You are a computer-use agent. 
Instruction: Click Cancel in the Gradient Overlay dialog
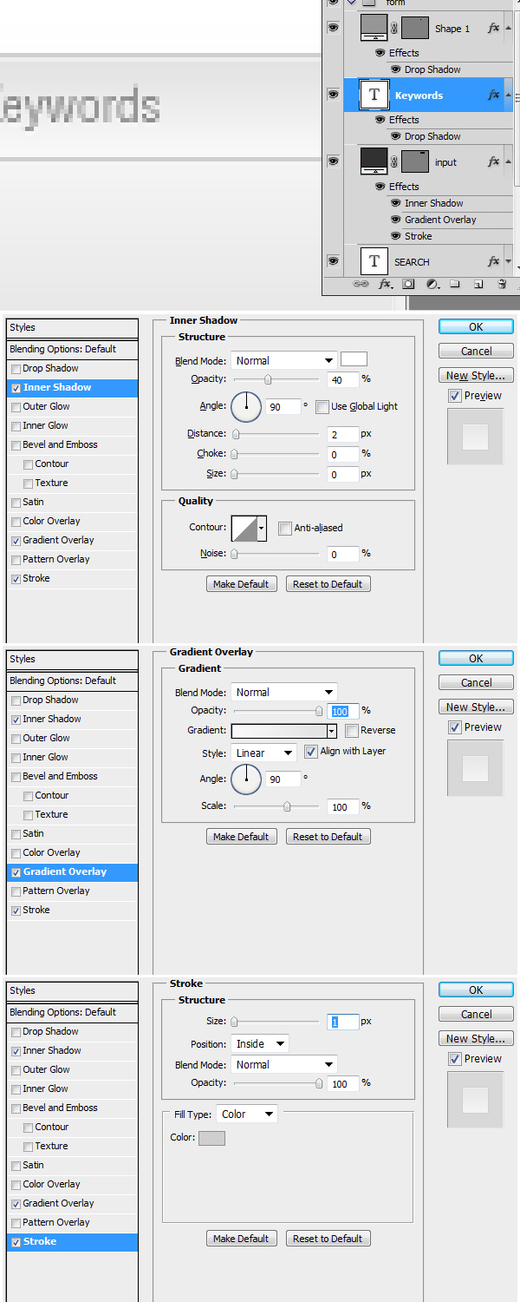476,683
